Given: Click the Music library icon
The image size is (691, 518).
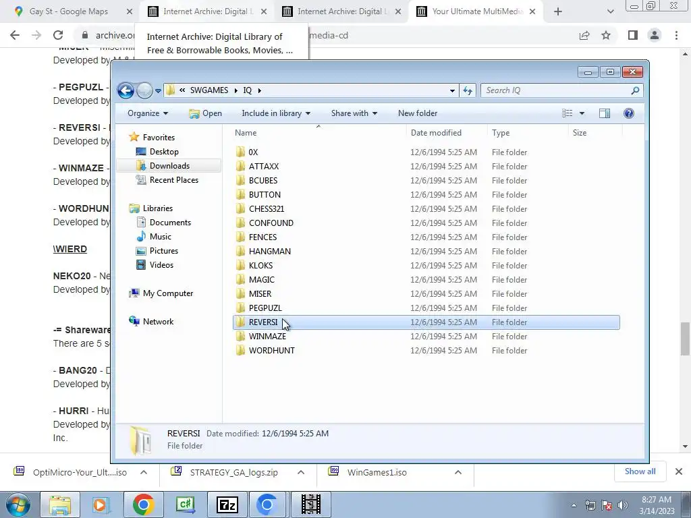Looking at the screenshot, I should click(141, 237).
